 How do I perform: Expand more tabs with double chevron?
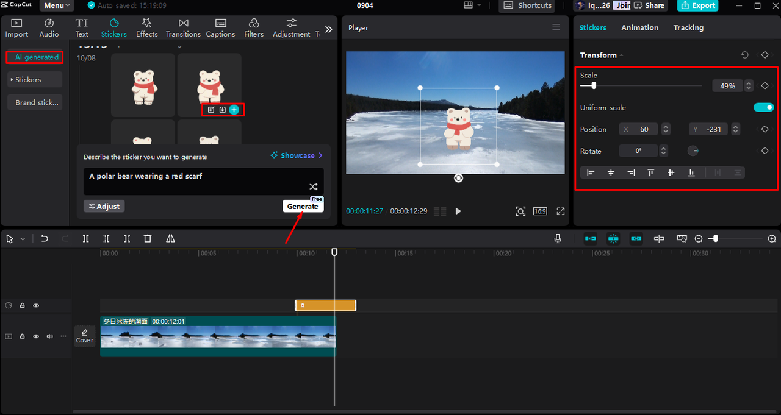click(x=328, y=29)
